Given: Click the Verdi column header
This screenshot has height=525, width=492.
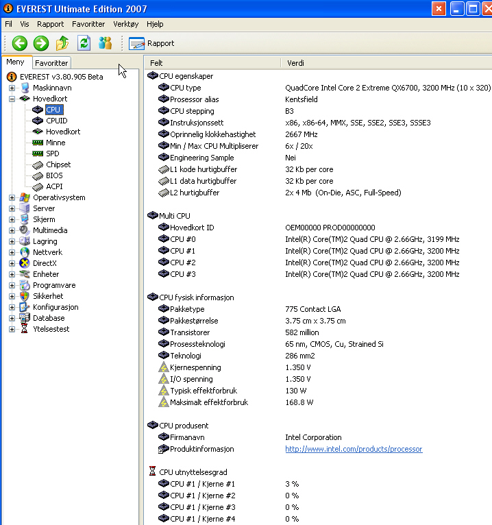Looking at the screenshot, I should coord(386,63).
